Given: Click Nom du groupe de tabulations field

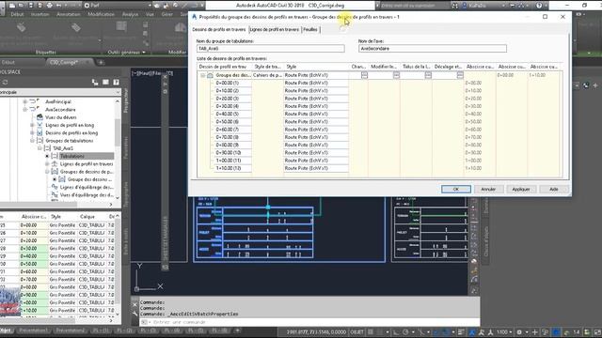Looking at the screenshot, I should [270, 49].
